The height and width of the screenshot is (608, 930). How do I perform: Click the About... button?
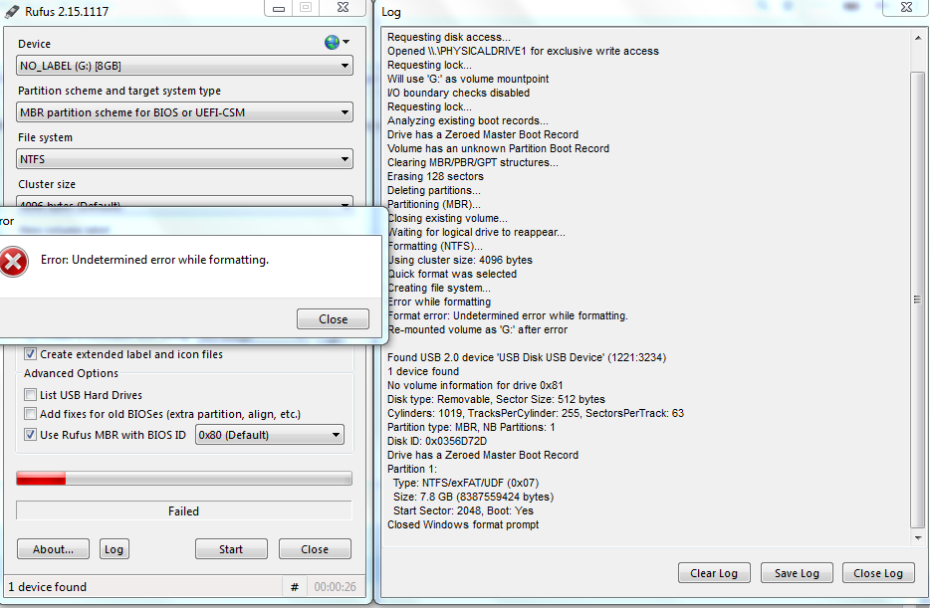(53, 548)
